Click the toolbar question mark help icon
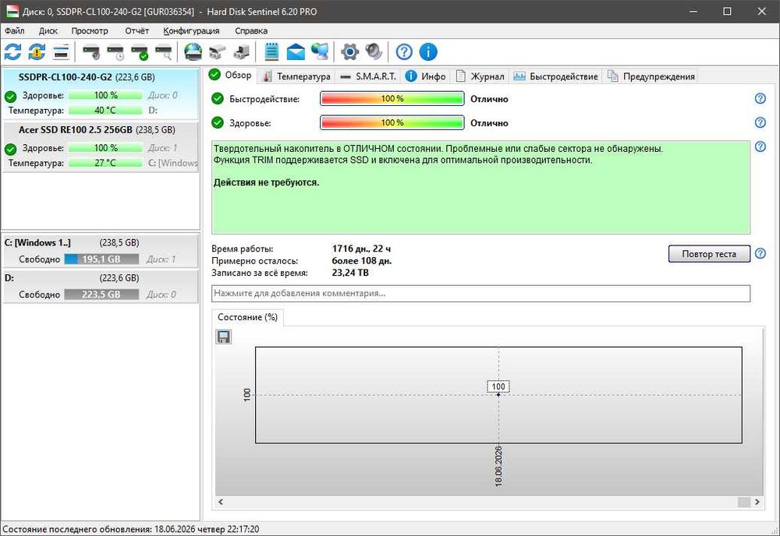Viewport: 780px width, 536px height. pyautogui.click(x=404, y=51)
